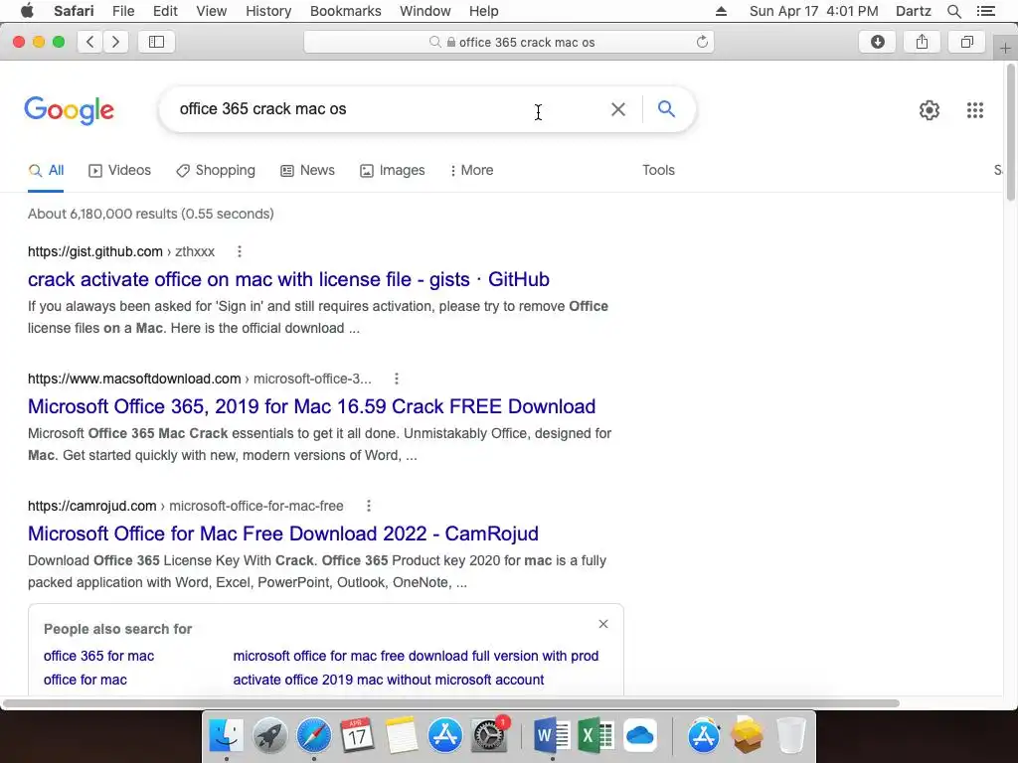Dismiss the People also search for box
Viewport: 1018px width, 763px height.
coord(603,624)
